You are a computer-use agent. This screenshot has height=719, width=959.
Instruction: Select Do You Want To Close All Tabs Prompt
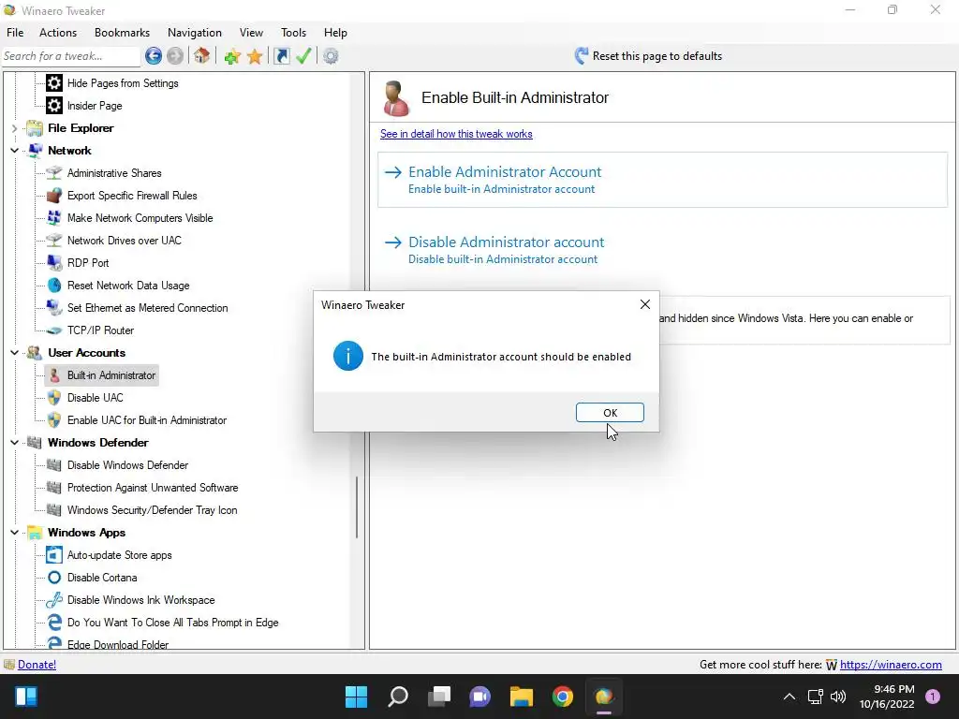click(x=172, y=623)
